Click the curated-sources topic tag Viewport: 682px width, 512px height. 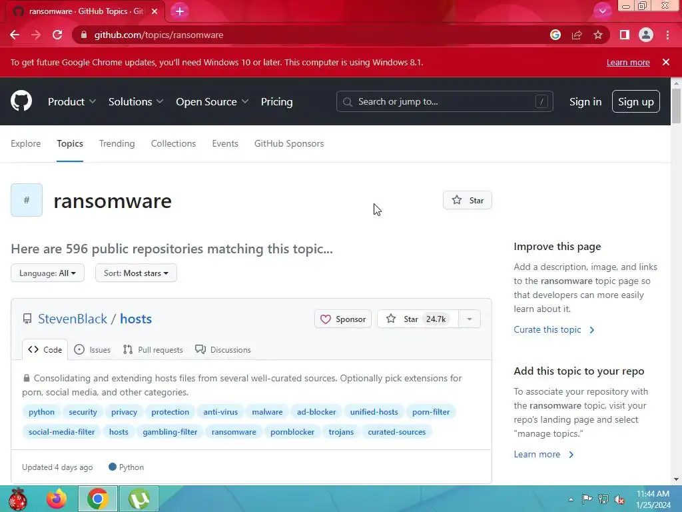click(x=397, y=432)
